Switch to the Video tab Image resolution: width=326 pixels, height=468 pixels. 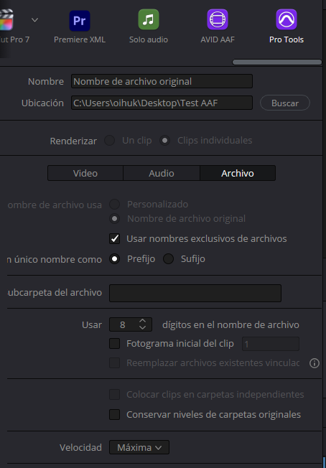[x=85, y=173]
